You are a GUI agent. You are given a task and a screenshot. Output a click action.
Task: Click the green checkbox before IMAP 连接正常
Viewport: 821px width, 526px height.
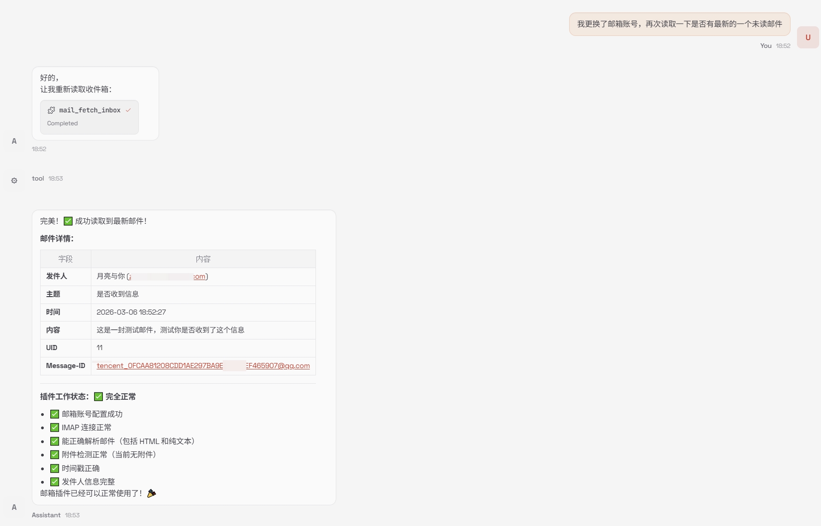pyautogui.click(x=54, y=427)
